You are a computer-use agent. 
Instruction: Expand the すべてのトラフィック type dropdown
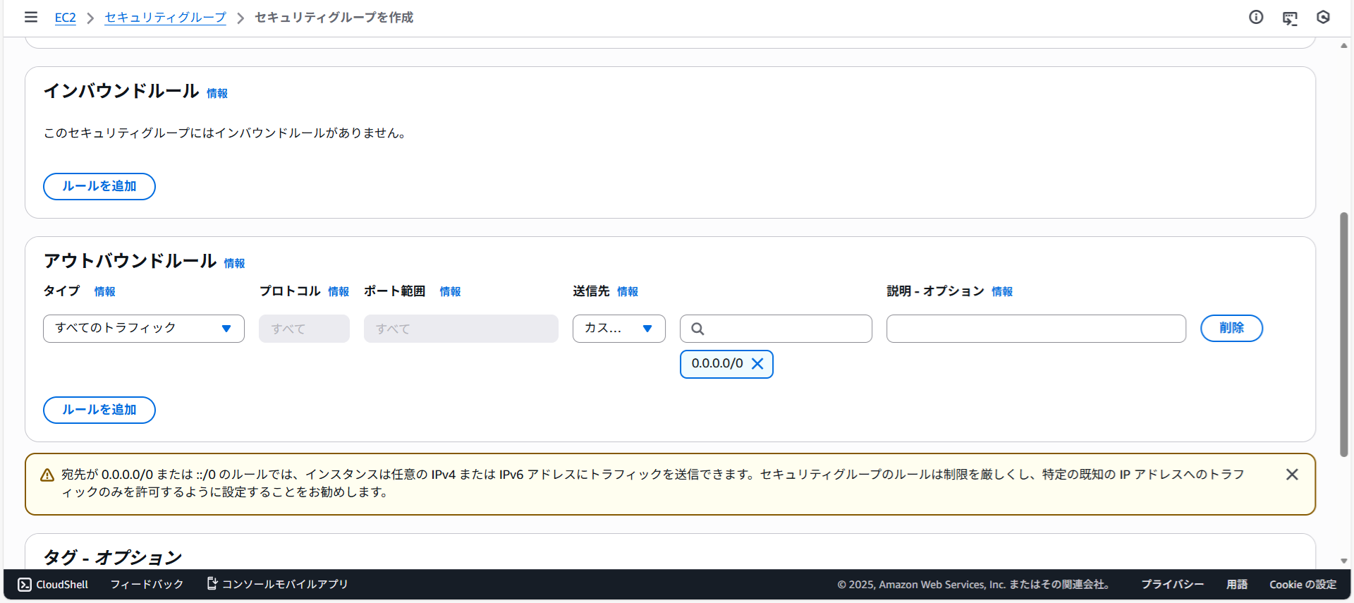143,329
